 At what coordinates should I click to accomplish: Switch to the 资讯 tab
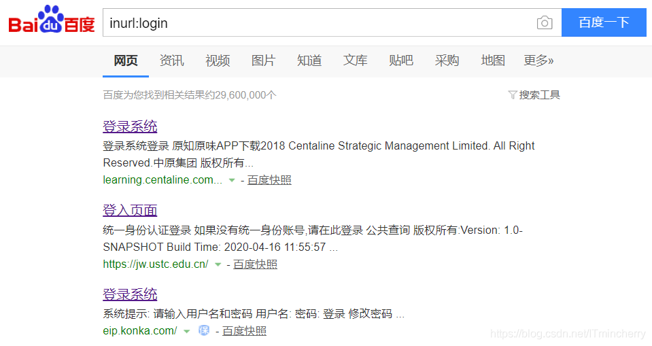click(x=172, y=60)
